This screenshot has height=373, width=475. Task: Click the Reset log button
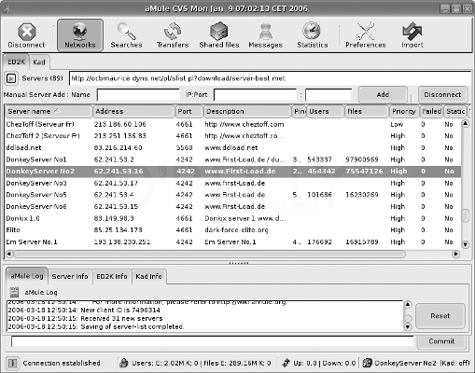440,316
